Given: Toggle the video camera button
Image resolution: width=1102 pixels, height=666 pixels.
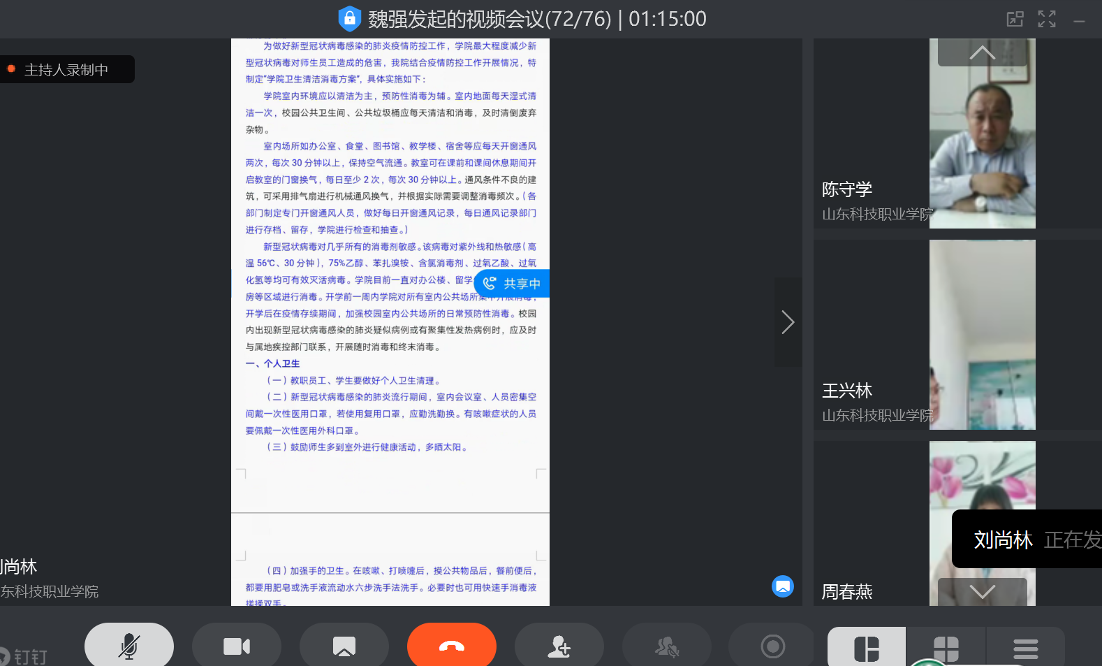Looking at the screenshot, I should coord(237,646).
